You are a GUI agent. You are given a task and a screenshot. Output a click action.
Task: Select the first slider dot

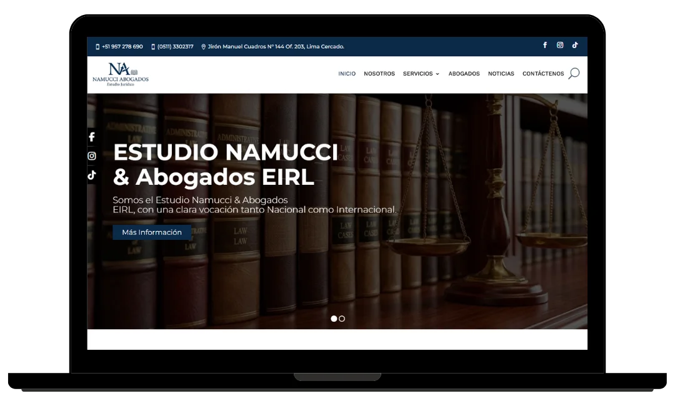point(334,319)
